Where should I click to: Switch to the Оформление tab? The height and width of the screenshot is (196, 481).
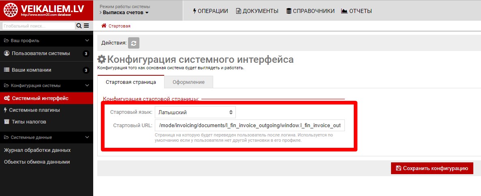pyautogui.click(x=188, y=82)
